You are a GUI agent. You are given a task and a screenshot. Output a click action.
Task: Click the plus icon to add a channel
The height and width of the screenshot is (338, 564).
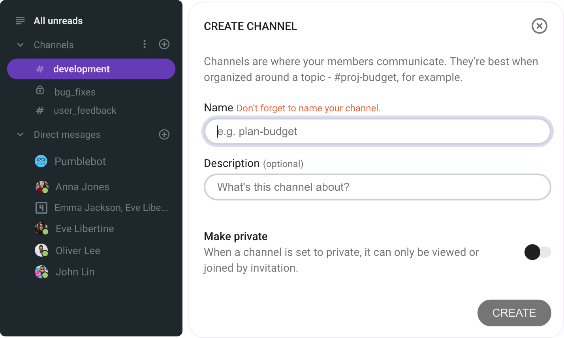tap(164, 44)
